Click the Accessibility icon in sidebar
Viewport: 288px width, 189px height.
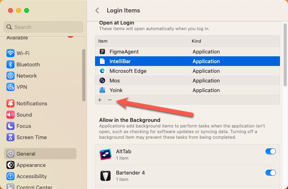pyautogui.click(x=10, y=176)
